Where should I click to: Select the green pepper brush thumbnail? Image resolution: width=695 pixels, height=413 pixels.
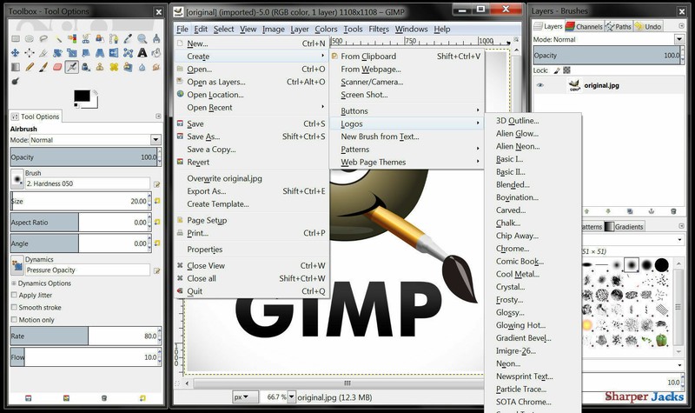661,340
